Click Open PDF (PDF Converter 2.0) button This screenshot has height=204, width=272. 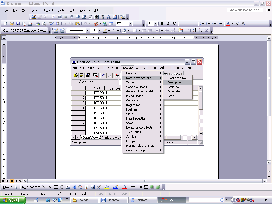pyautogui.click(x=24, y=31)
